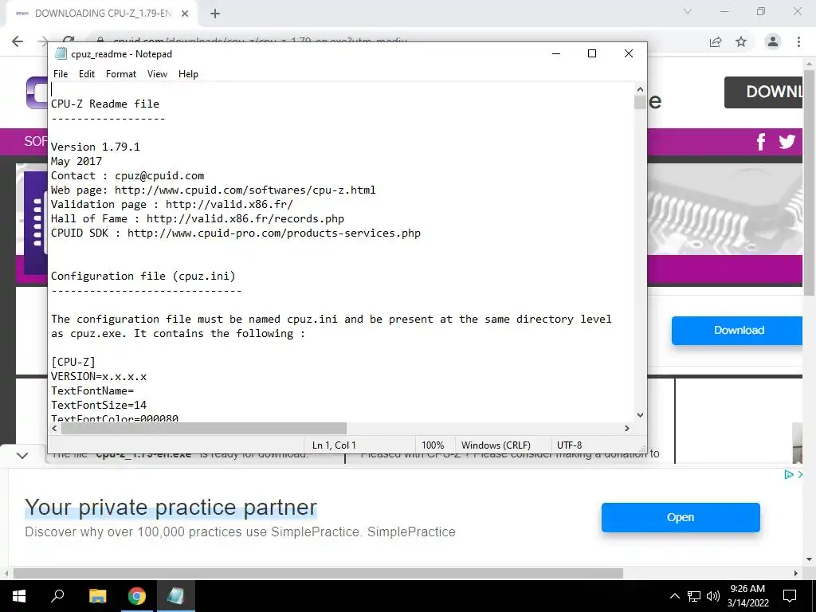816x612 pixels.
Task: Click the blue Open ad button
Action: (681, 517)
